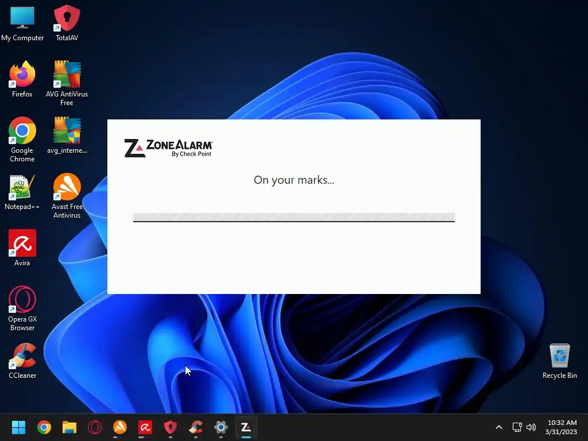Select the Recycle Bin desktop icon
This screenshot has width=588, height=441.
[x=559, y=361]
